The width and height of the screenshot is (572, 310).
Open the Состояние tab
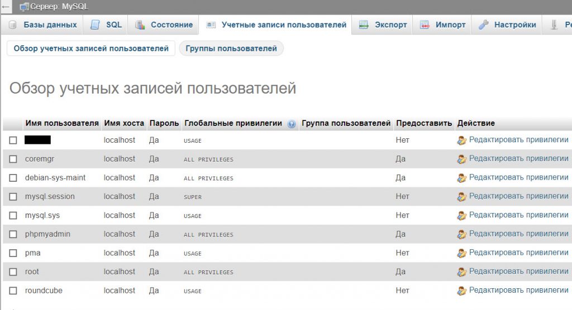[164, 25]
